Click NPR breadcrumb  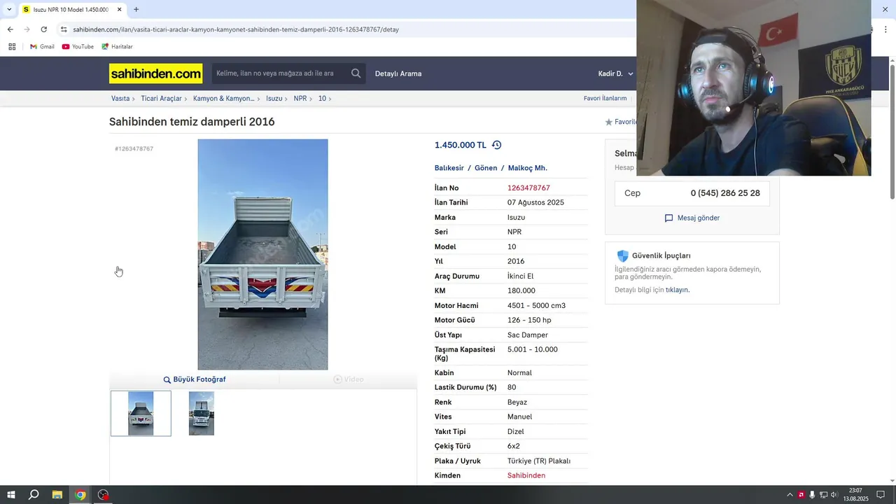coord(300,99)
